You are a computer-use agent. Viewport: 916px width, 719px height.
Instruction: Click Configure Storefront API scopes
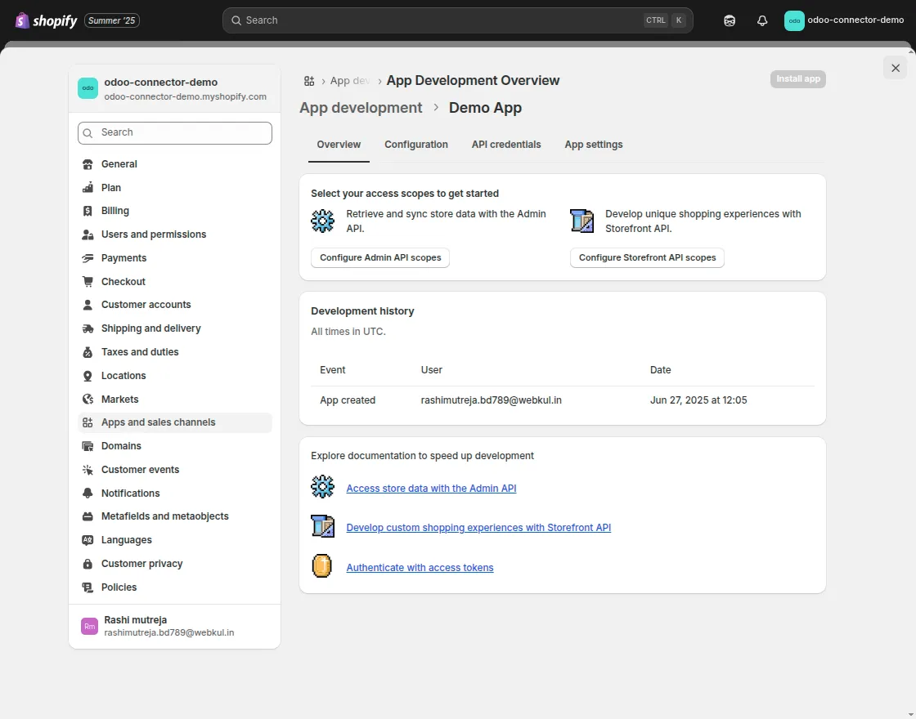coord(647,257)
